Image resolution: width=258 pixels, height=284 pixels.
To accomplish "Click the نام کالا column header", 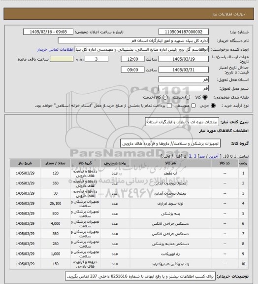I will coord(170,163).
